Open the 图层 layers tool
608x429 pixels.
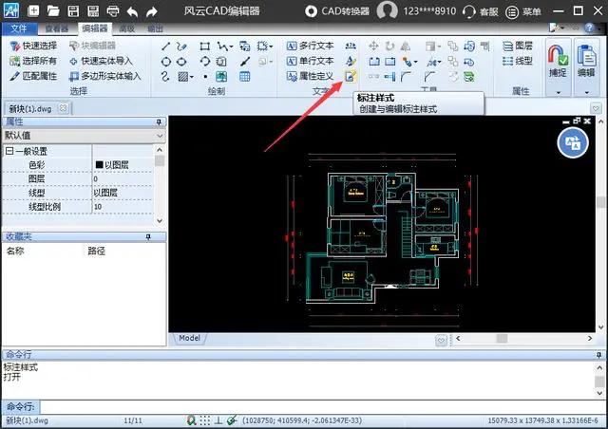click(x=517, y=46)
